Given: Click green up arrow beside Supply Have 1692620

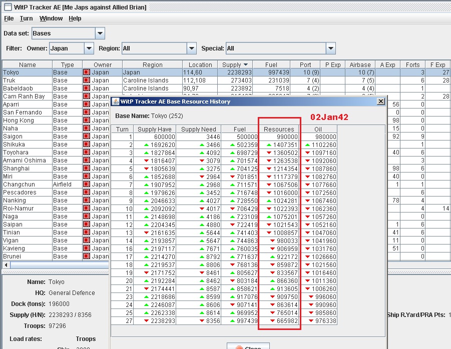Looking at the screenshot, I should click(146, 145).
